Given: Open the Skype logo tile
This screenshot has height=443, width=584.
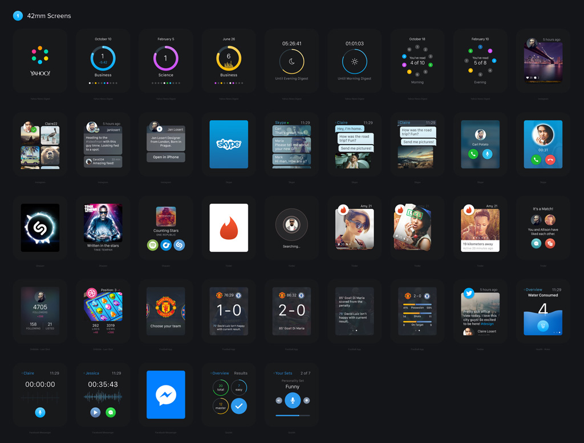Looking at the screenshot, I should point(229,144).
